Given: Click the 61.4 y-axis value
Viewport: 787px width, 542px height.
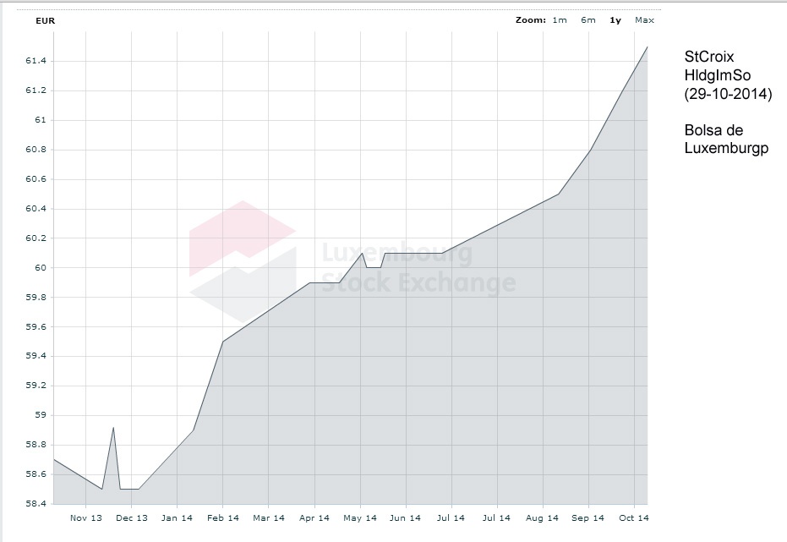Looking at the screenshot, I should point(36,61).
